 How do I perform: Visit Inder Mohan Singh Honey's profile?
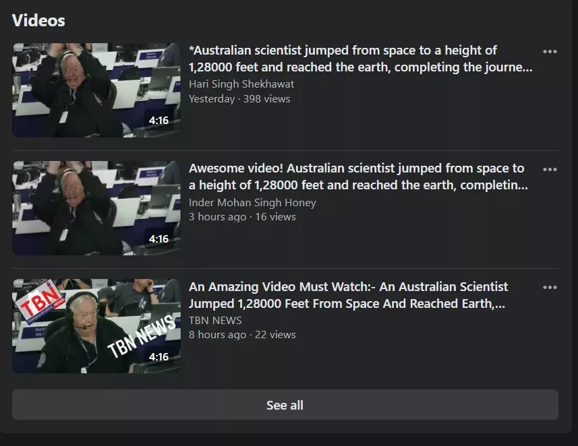[252, 203]
